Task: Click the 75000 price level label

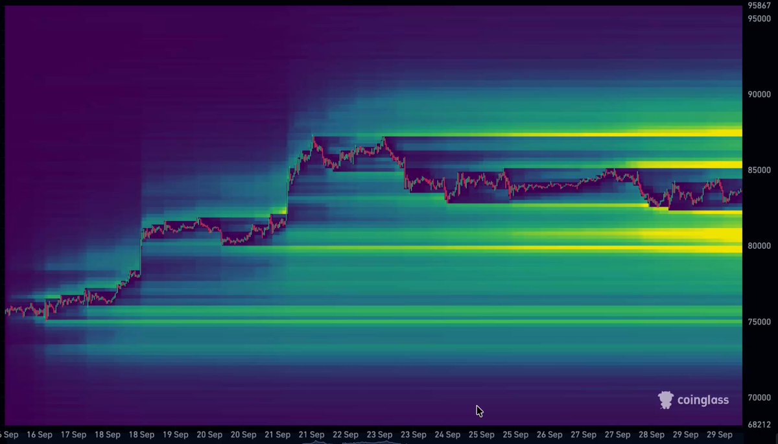Action: [759, 322]
